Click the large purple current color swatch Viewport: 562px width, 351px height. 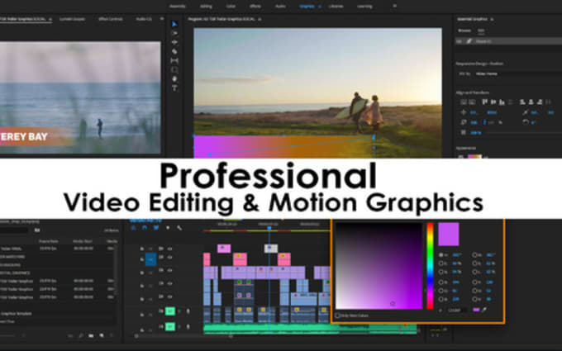point(449,235)
